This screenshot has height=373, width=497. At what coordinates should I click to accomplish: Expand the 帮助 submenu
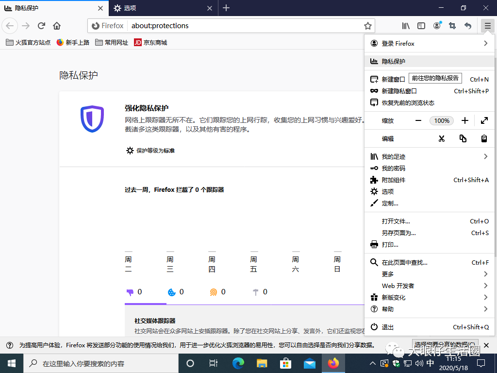429,309
